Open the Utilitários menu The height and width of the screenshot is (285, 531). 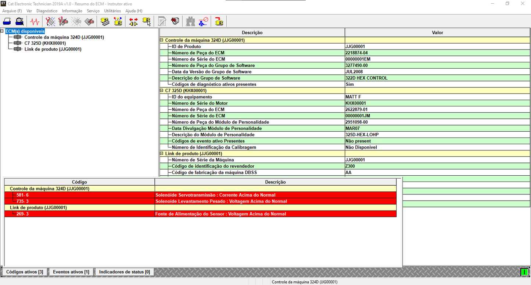tap(112, 11)
